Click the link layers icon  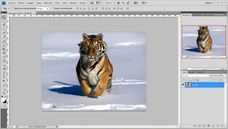[195, 126]
